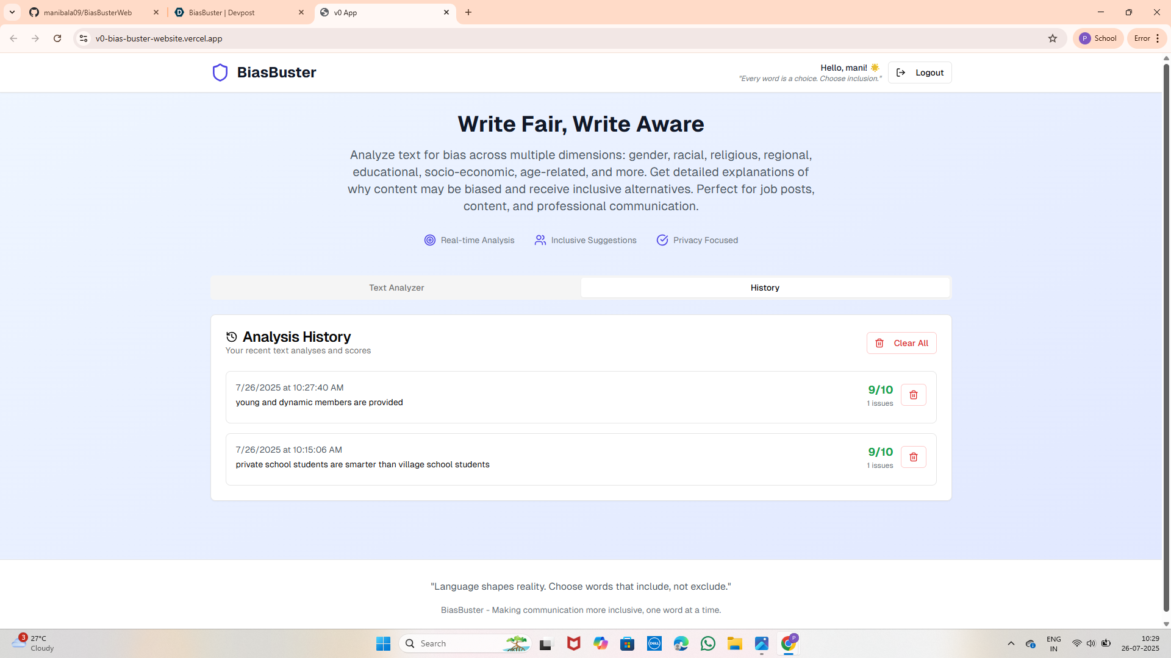Open WhatsApp from the taskbar
Image resolution: width=1171 pixels, height=658 pixels.
coord(707,643)
